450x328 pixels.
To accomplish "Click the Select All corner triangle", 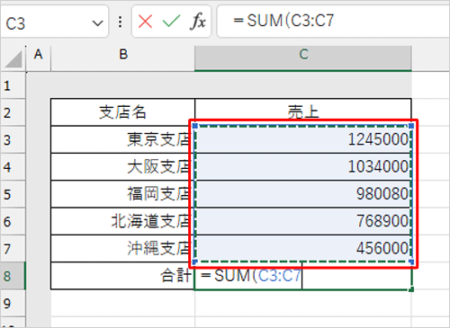I will click(13, 58).
